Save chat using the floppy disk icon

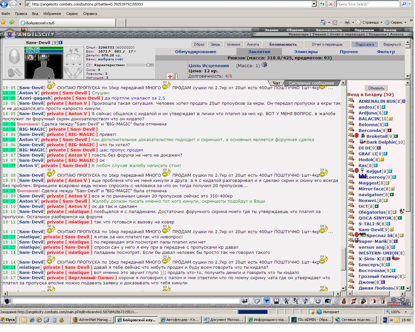pyautogui.click(x=277, y=301)
